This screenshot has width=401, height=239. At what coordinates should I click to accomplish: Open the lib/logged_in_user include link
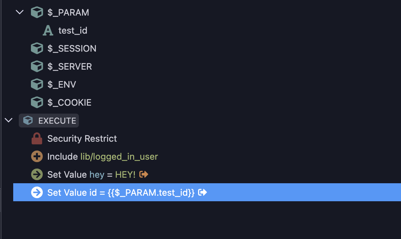(119, 157)
